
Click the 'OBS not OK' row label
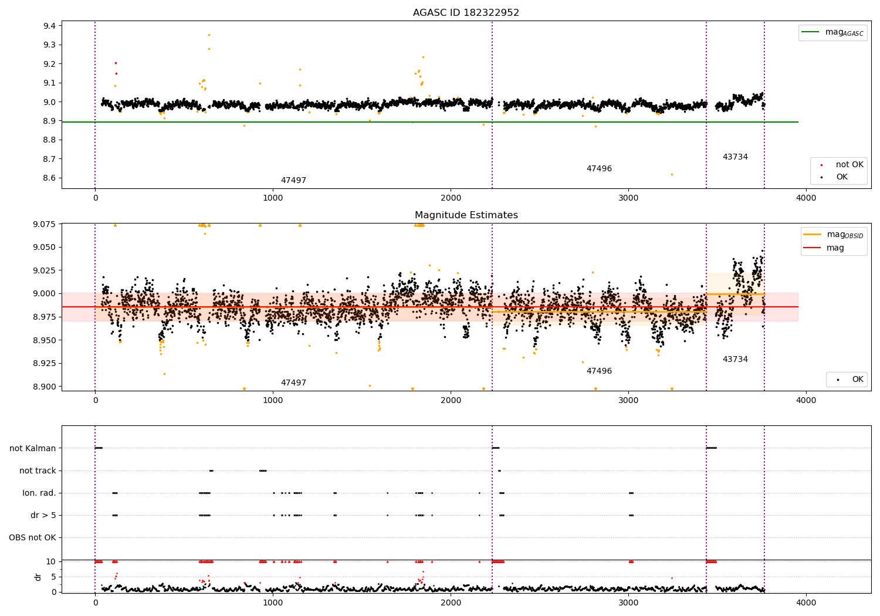coord(33,538)
